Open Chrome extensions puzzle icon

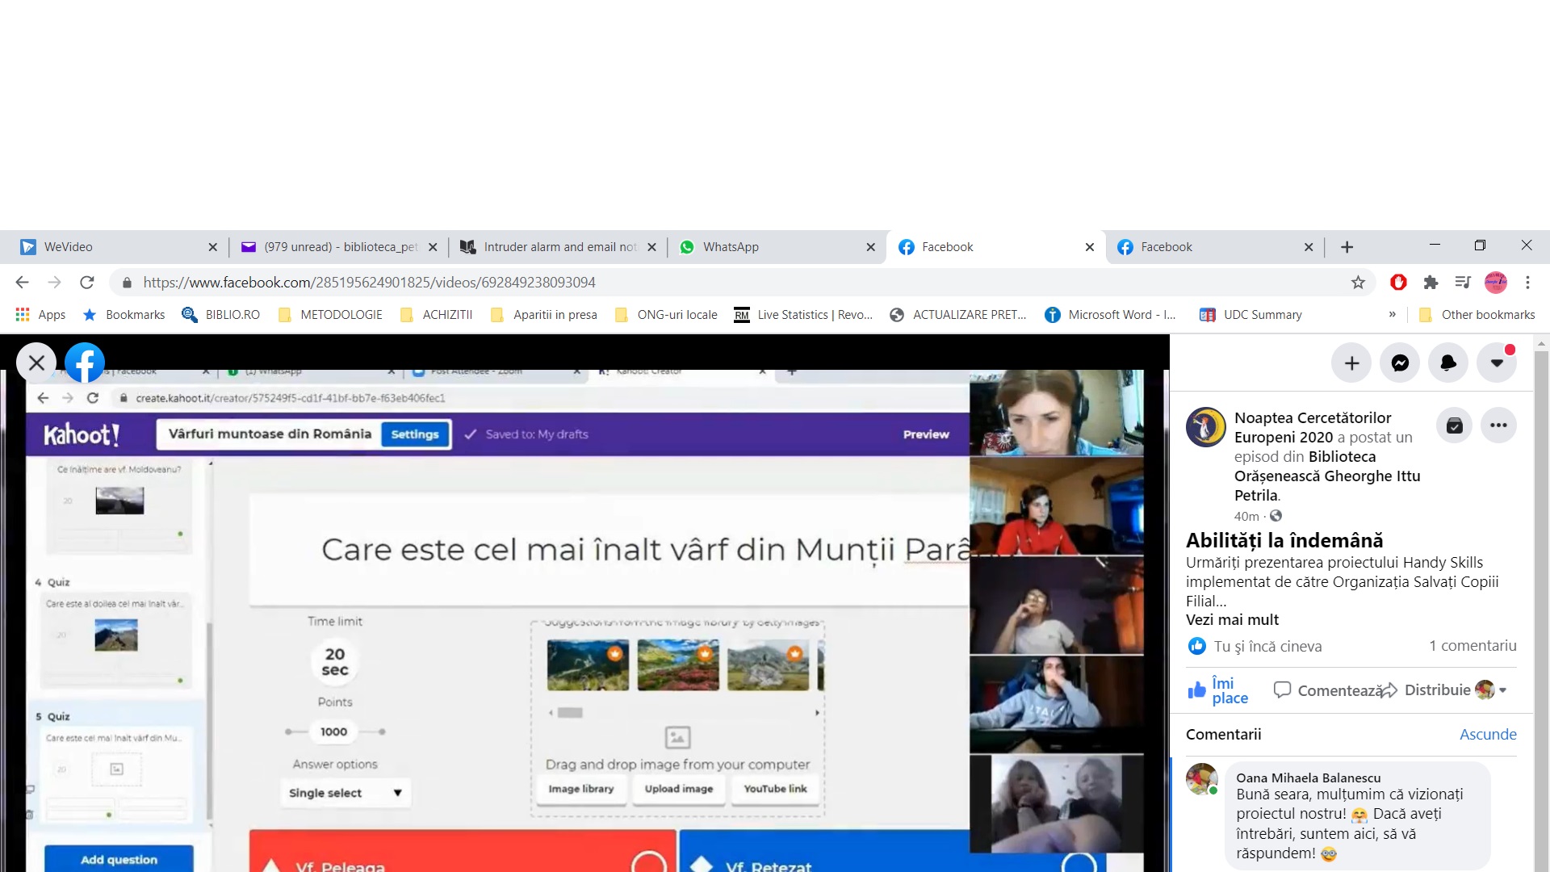pyautogui.click(x=1431, y=283)
